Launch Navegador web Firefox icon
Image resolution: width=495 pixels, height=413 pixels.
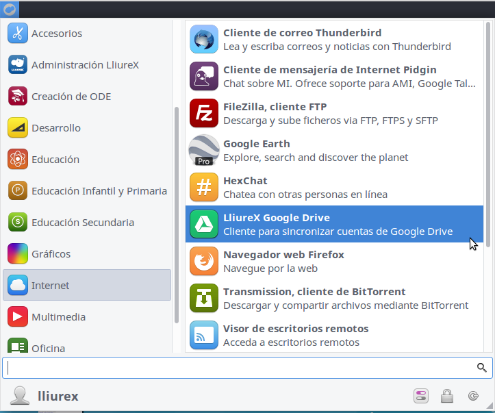203,261
